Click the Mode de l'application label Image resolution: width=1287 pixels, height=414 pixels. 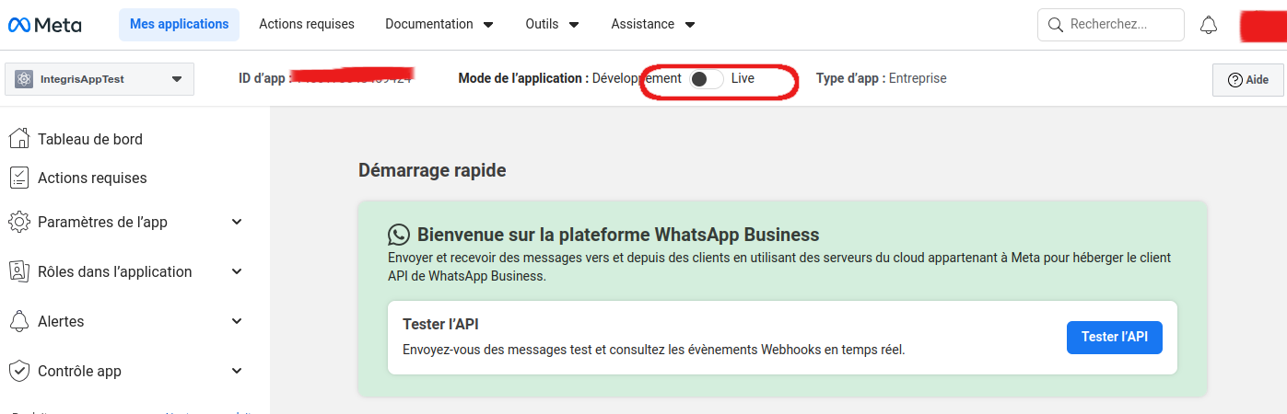523,79
